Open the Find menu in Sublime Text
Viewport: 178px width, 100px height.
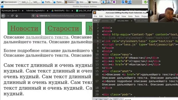[x=117, y=16]
